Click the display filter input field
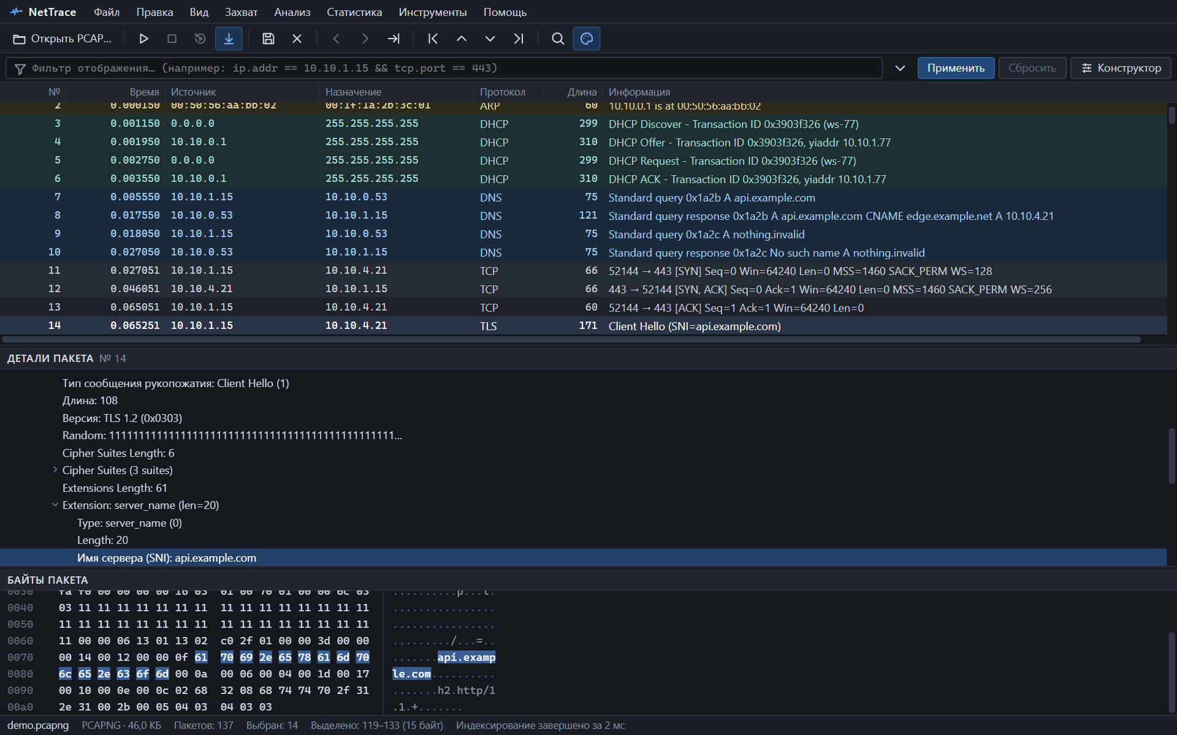The height and width of the screenshot is (735, 1177). pos(444,68)
